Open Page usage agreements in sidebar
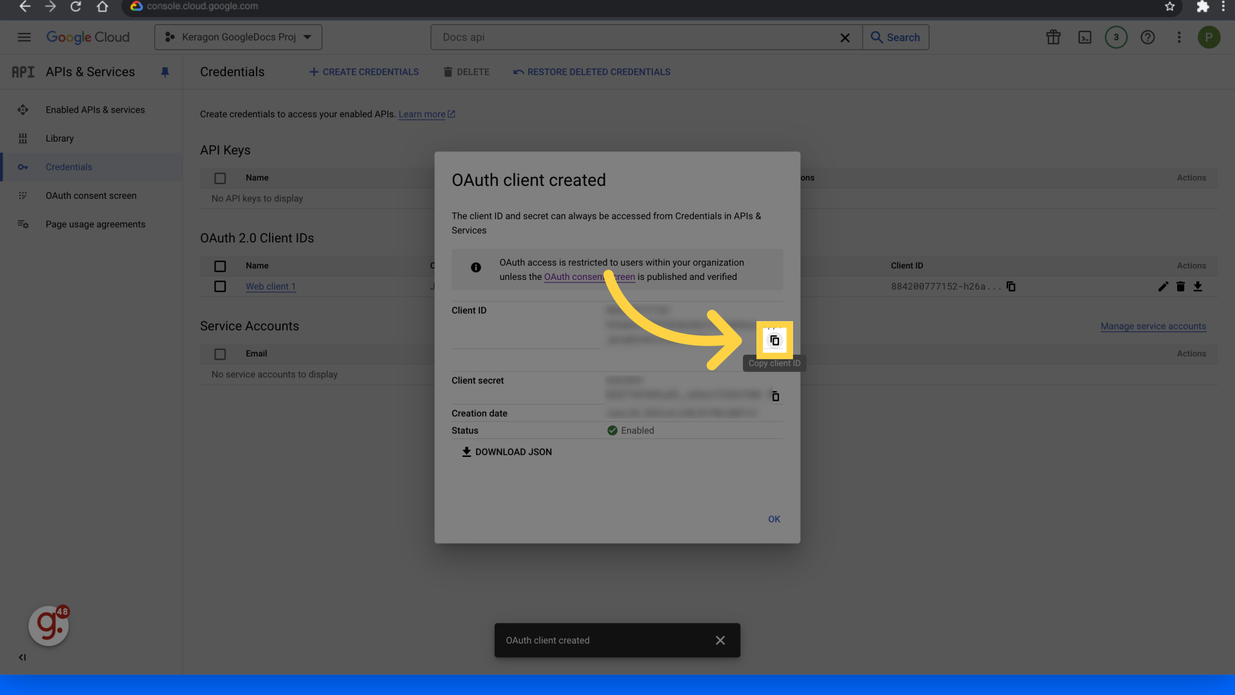Image resolution: width=1235 pixels, height=695 pixels. tap(91, 224)
